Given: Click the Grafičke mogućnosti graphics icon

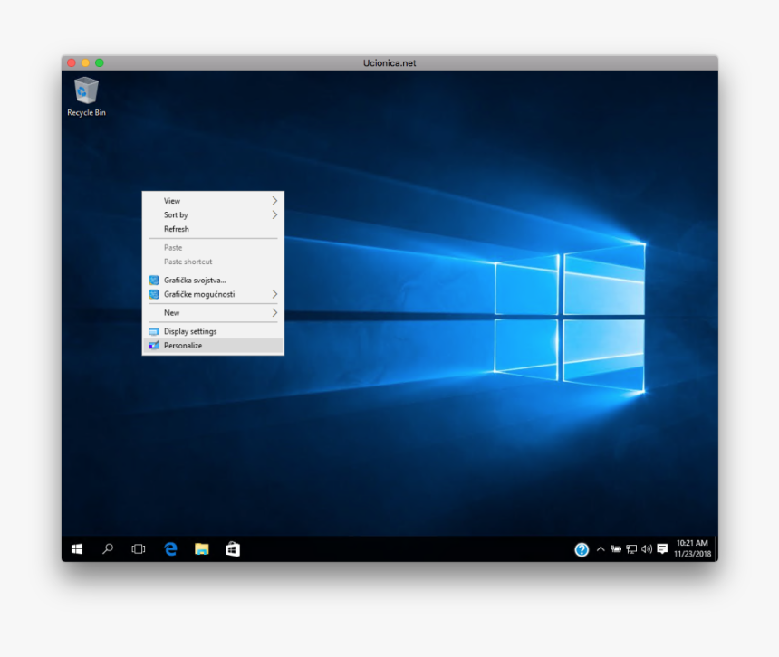Looking at the screenshot, I should click(154, 294).
